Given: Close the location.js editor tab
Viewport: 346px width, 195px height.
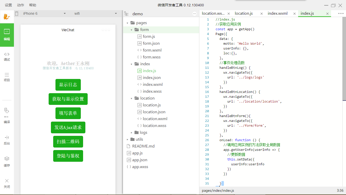Looking at the screenshot, I should 262,14.
